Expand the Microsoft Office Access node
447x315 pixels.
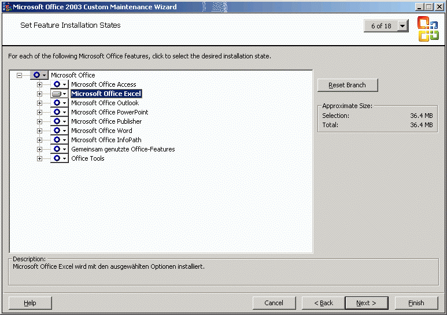click(x=40, y=84)
